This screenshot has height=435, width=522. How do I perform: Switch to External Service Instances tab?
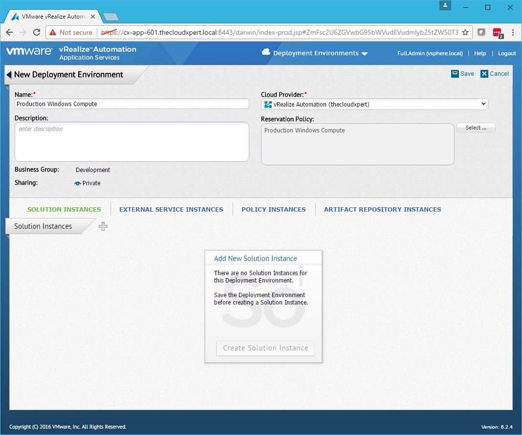tap(171, 209)
